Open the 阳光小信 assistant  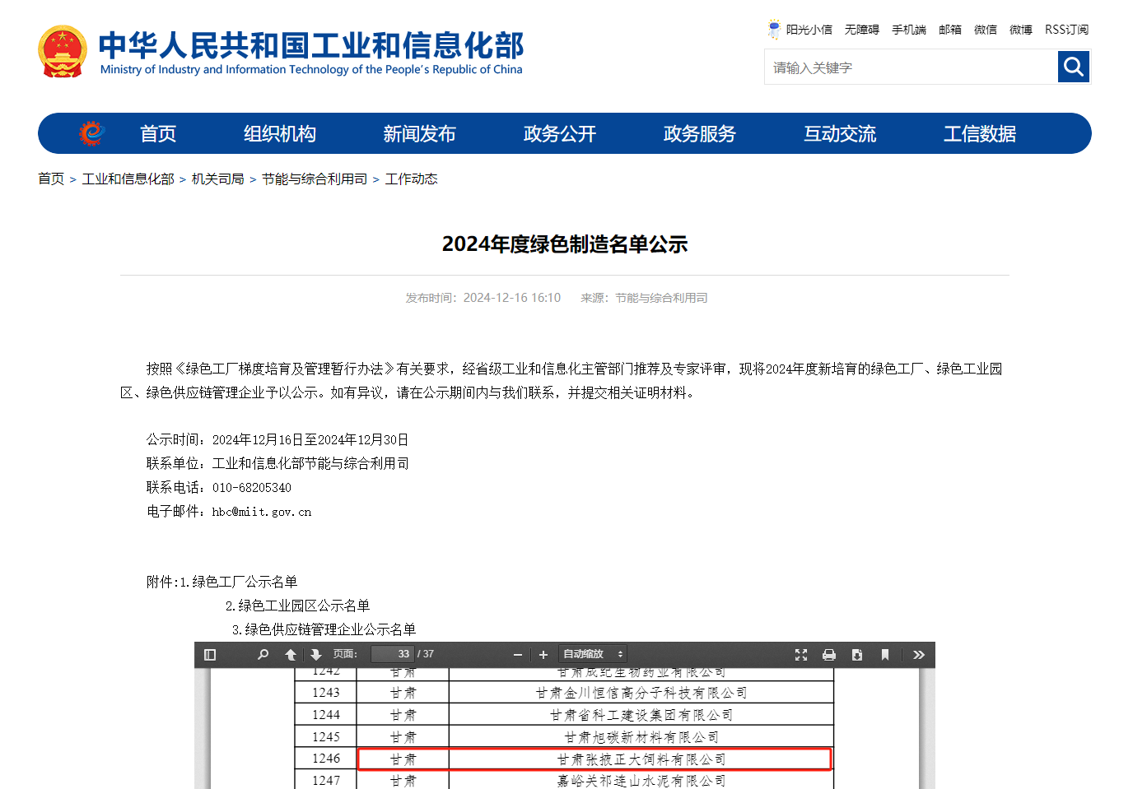coord(800,30)
